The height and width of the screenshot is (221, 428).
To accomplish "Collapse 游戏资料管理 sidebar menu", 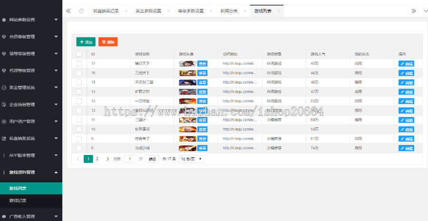I will click(x=31, y=172).
